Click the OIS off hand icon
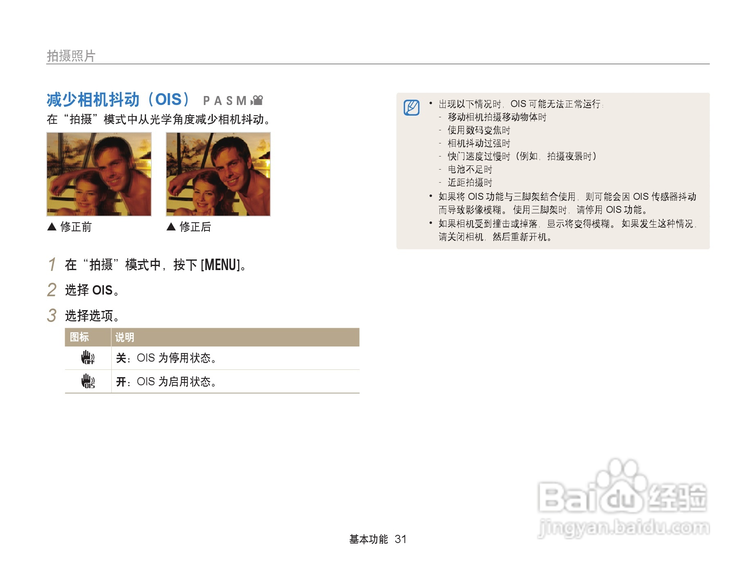The height and width of the screenshot is (570, 756). pyautogui.click(x=88, y=358)
